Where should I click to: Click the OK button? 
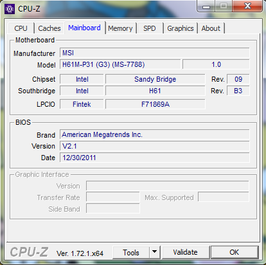point(235,252)
